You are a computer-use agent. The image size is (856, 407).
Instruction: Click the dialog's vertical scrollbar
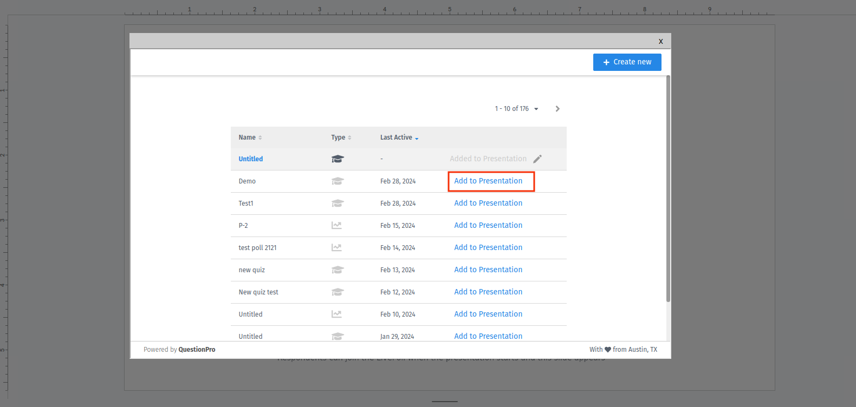pos(668,189)
